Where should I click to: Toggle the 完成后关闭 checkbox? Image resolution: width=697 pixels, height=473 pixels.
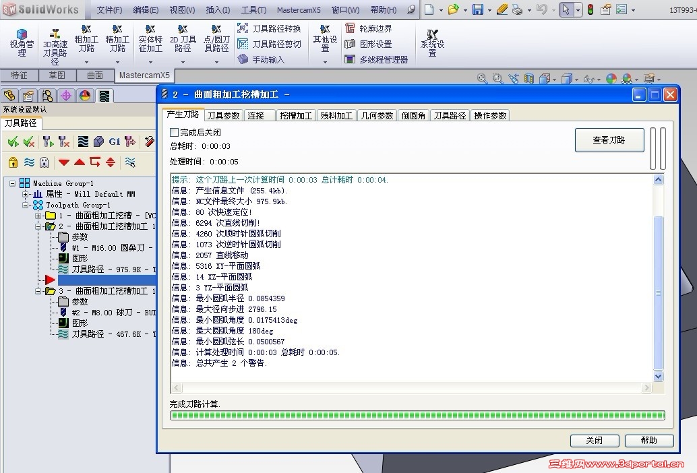pyautogui.click(x=174, y=132)
